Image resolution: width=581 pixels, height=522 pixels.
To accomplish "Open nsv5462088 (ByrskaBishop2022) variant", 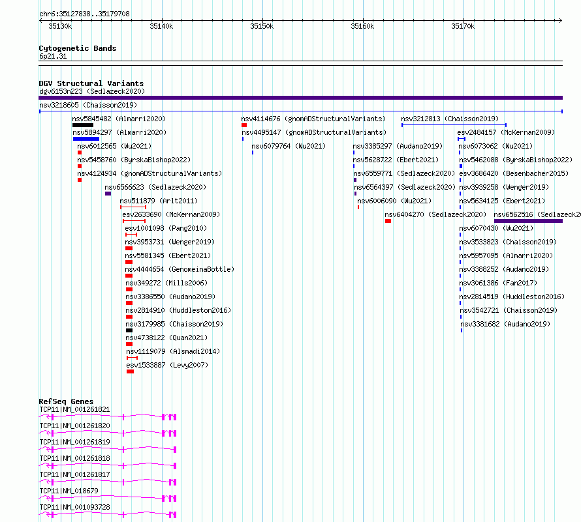I will pos(516,160).
